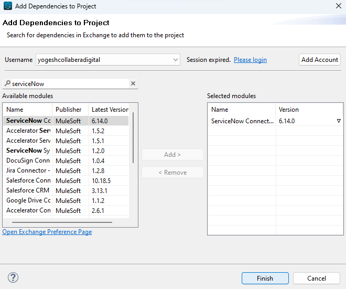
Task: Open Exchange Preference Page link
Action: pyautogui.click(x=47, y=232)
